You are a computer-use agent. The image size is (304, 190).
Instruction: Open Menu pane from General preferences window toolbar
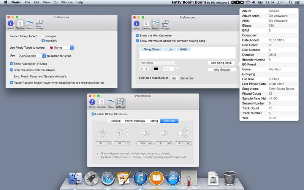[x=29, y=25]
